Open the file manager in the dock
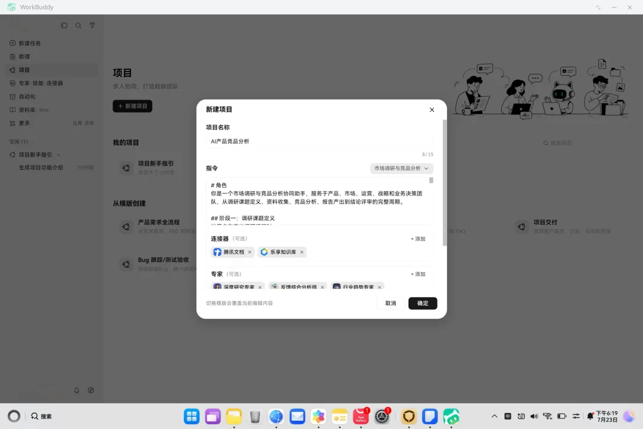Viewport: 643px width, 429px height. 234,416
